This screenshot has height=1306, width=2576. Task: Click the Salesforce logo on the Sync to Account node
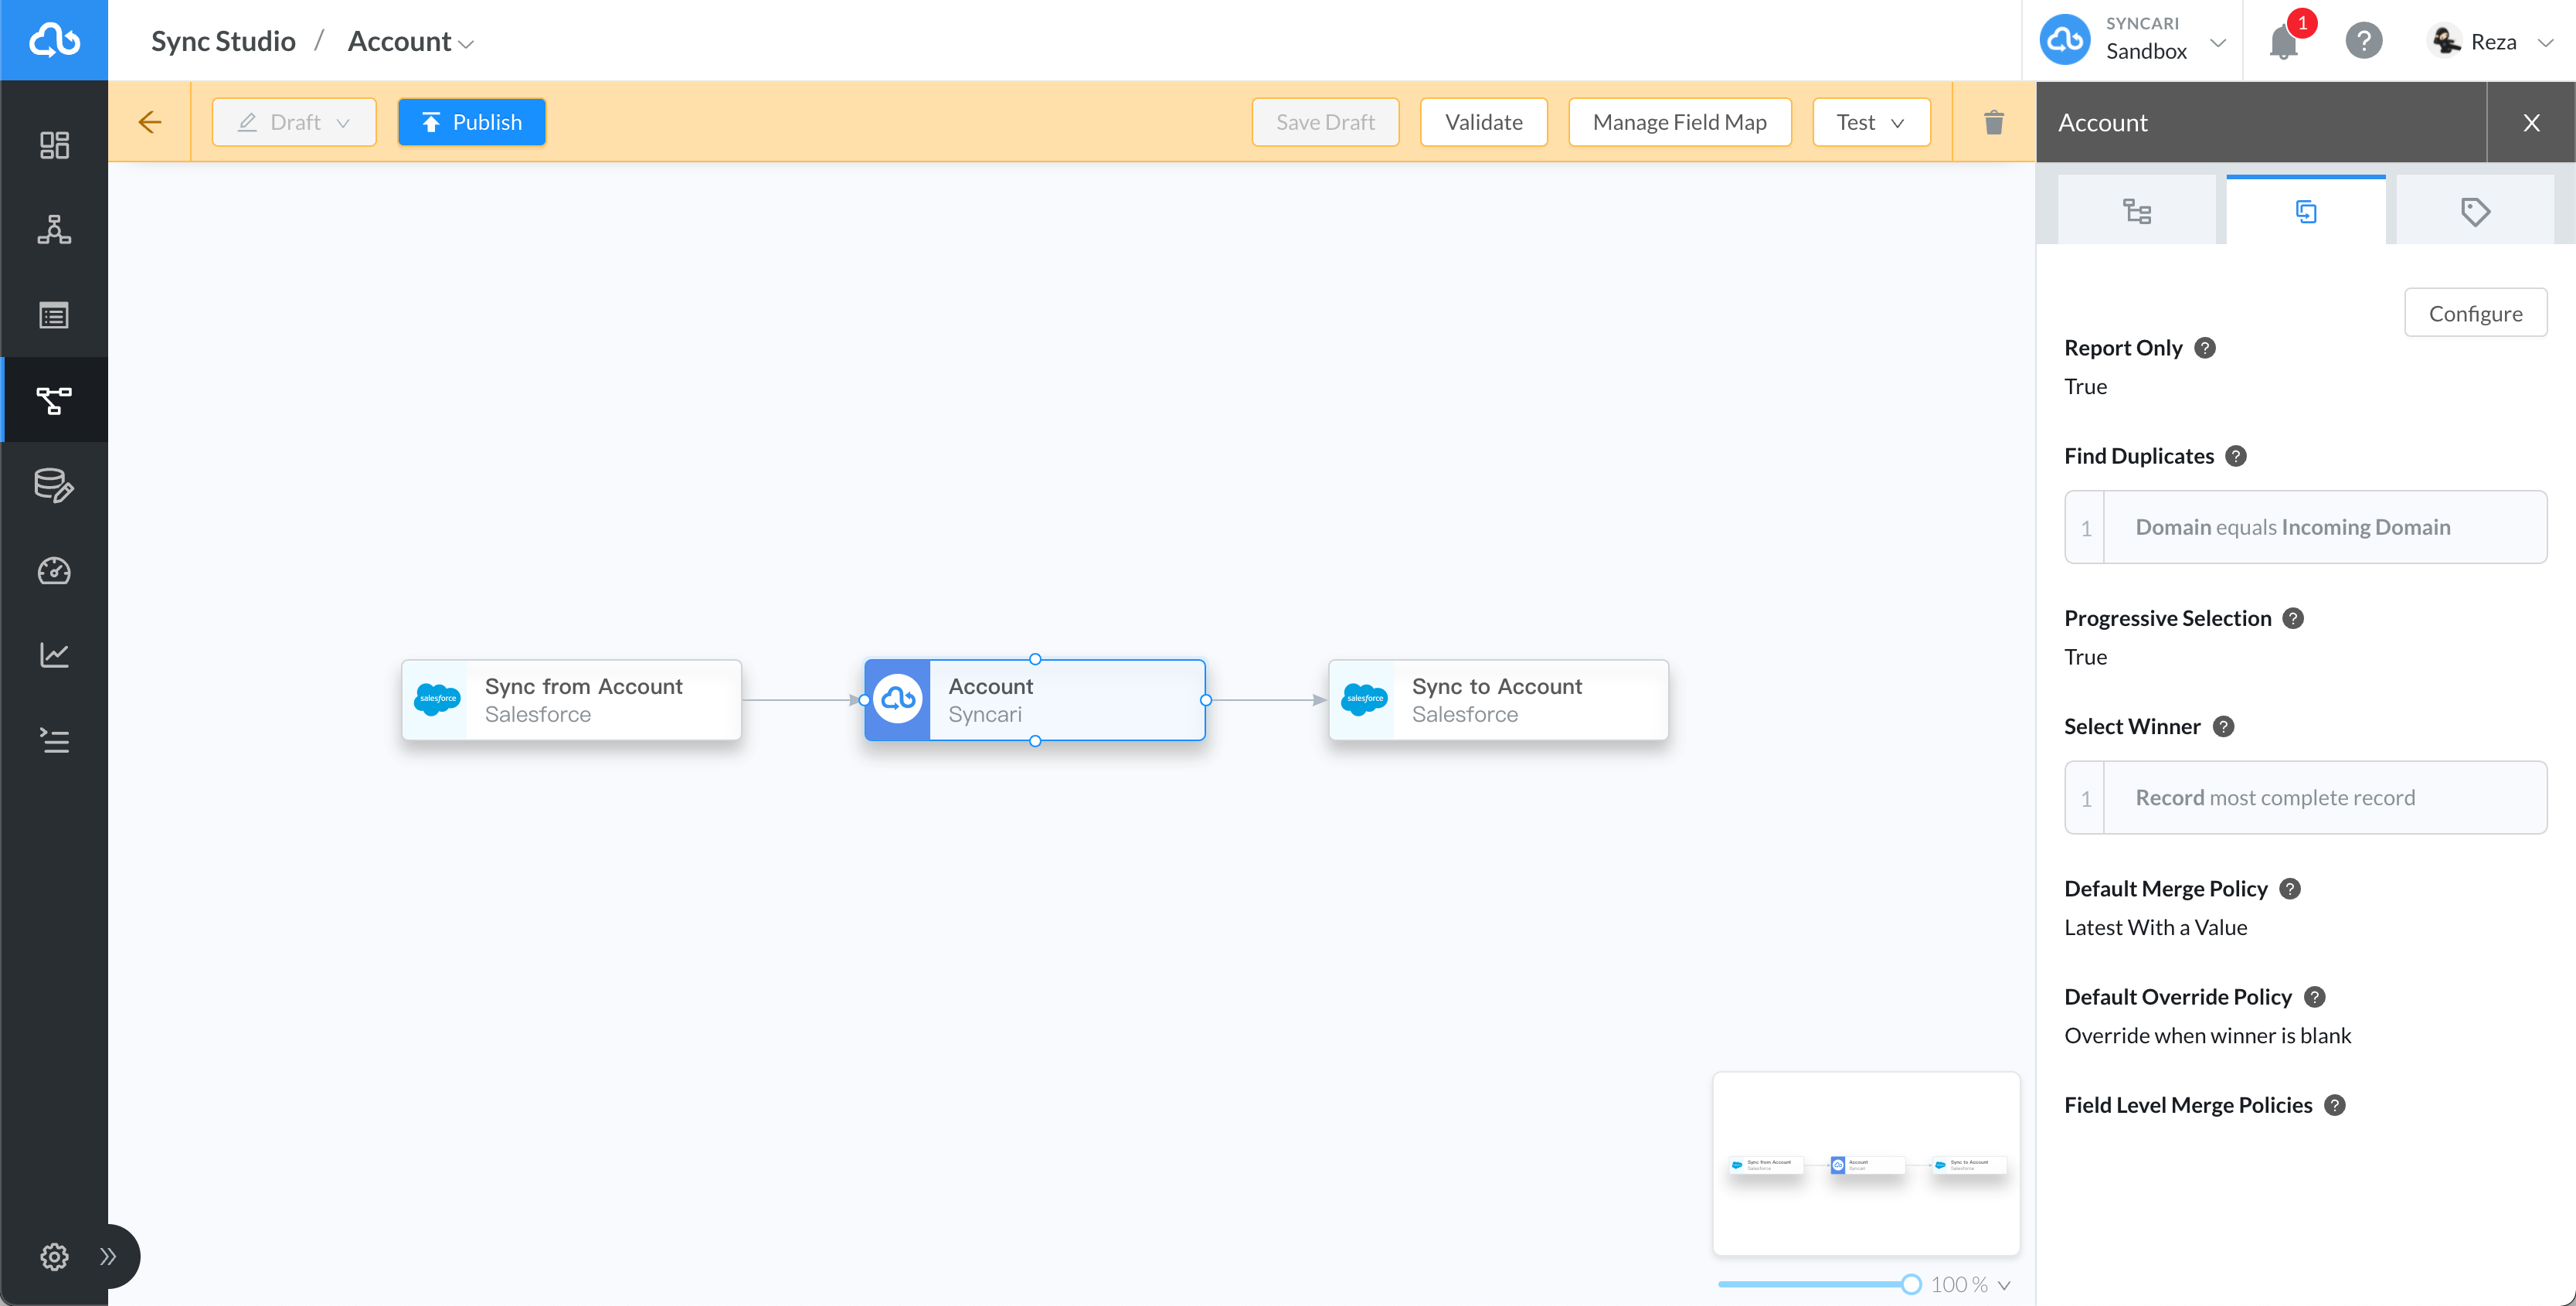click(1364, 699)
